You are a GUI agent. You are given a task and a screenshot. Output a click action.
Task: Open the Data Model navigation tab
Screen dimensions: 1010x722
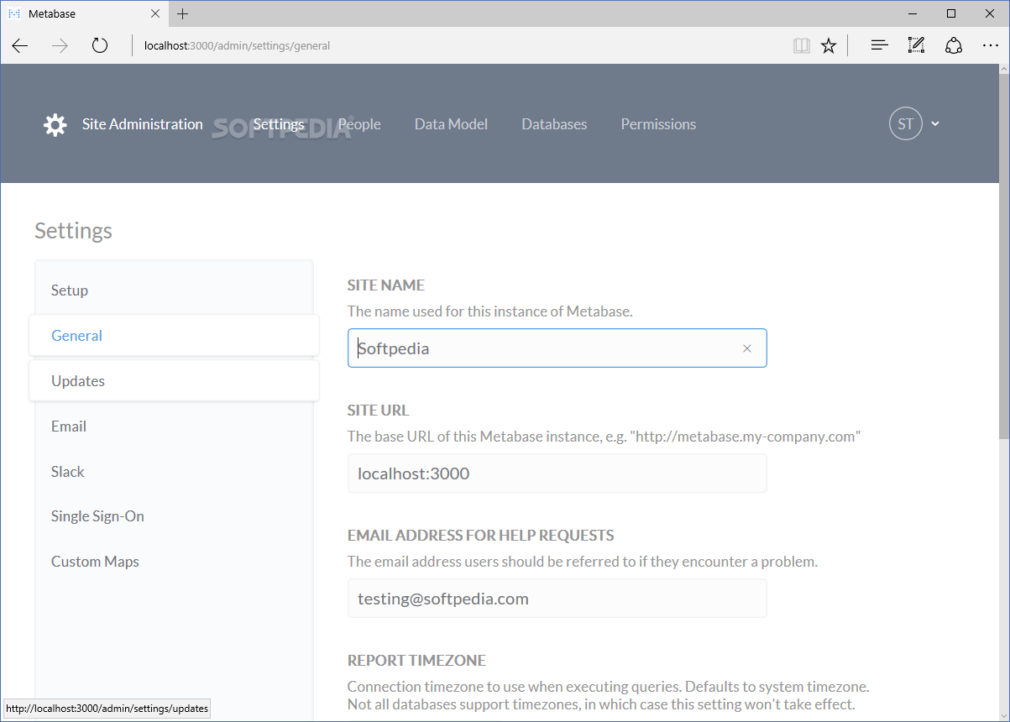[x=451, y=124]
